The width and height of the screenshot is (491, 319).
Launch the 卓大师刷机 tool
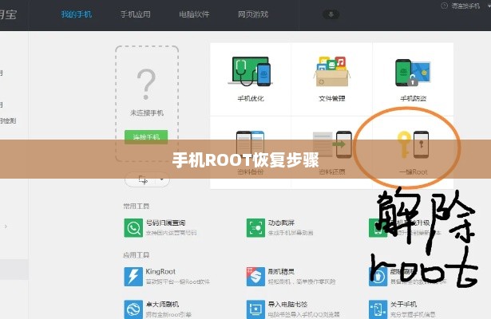(x=157, y=309)
